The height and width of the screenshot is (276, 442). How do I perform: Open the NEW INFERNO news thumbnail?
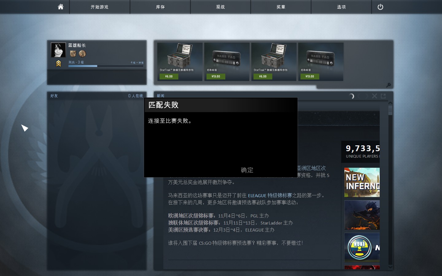362,182
